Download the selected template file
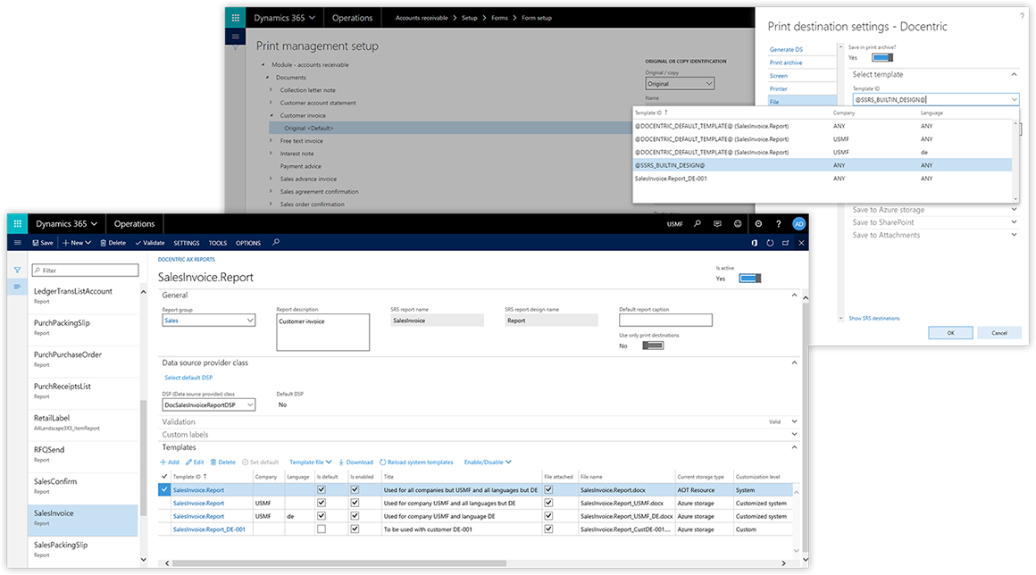This screenshot has height=575, width=1036. pyautogui.click(x=355, y=462)
